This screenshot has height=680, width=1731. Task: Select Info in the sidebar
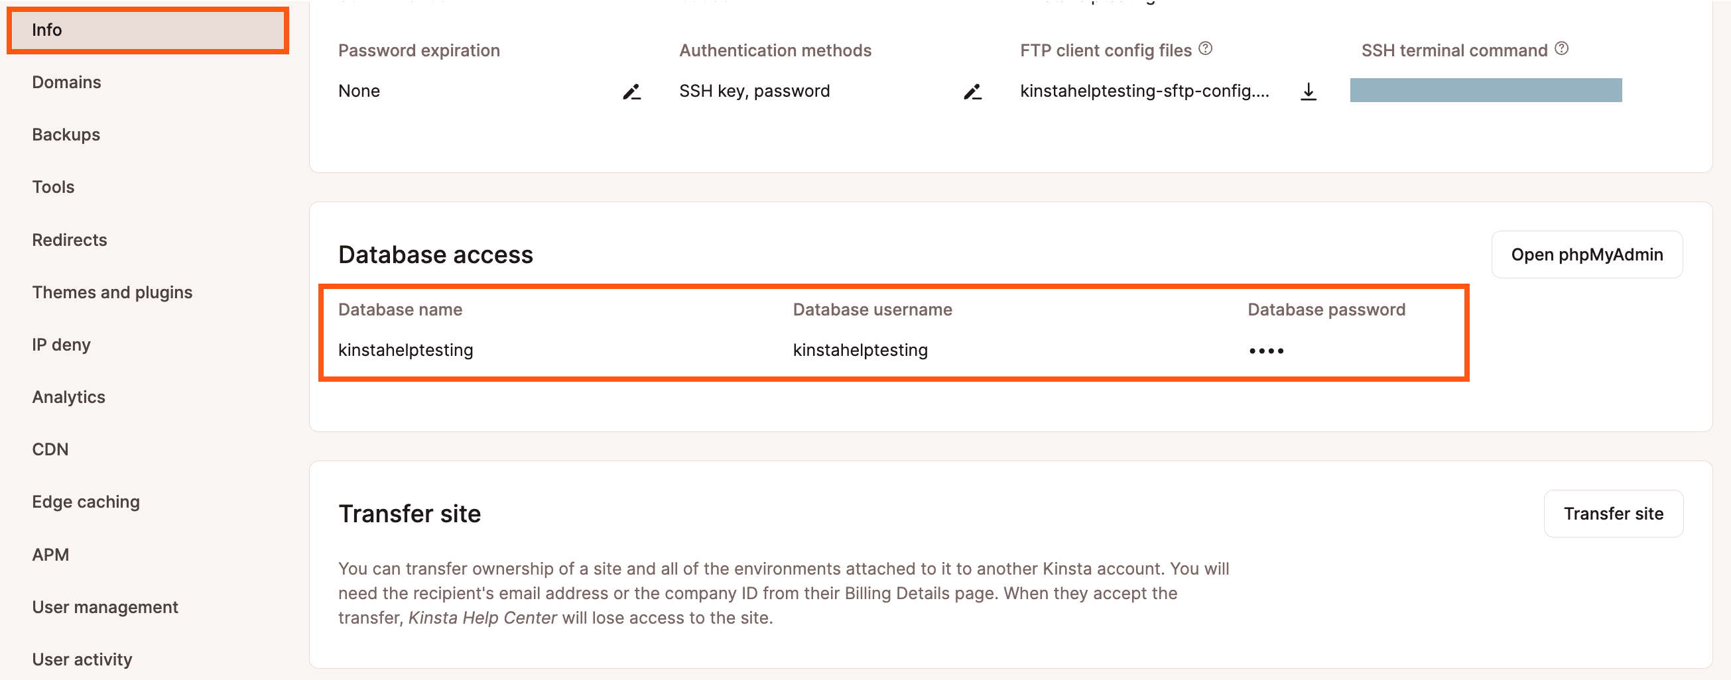(47, 30)
